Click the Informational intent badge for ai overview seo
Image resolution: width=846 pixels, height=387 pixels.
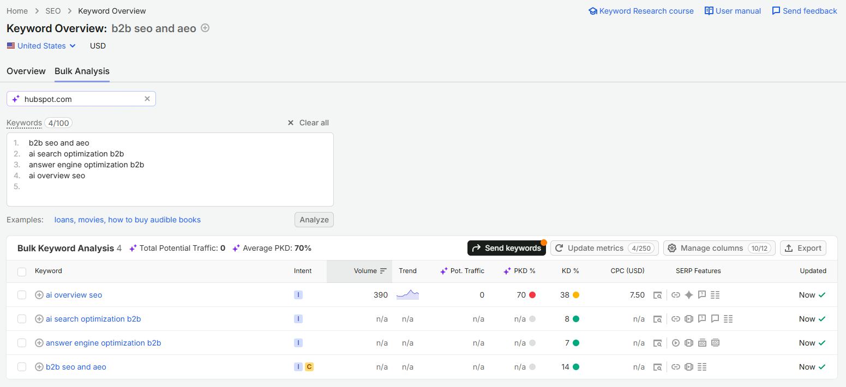pos(298,295)
